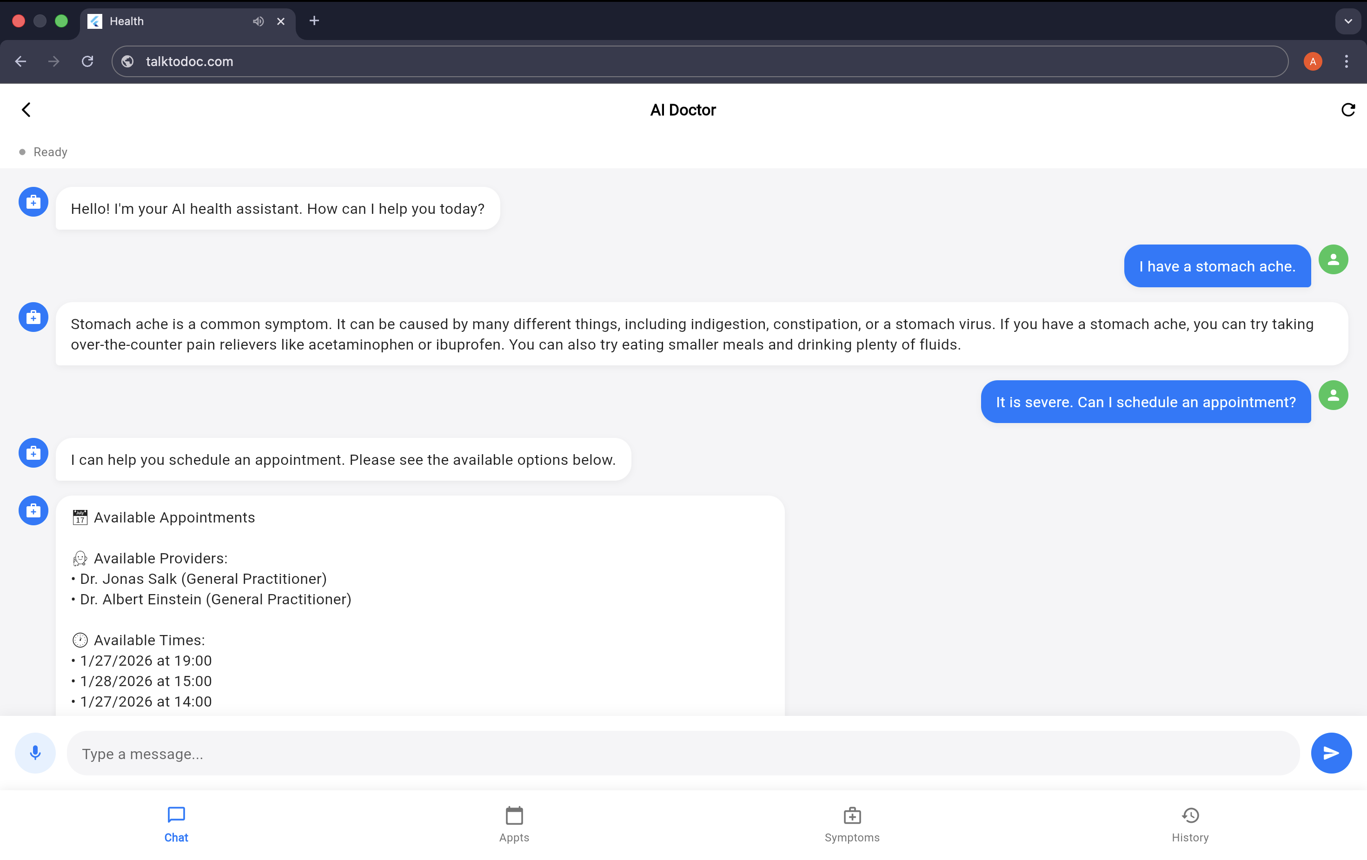Click the browser back navigation arrow
The image size is (1367, 860).
pos(21,61)
